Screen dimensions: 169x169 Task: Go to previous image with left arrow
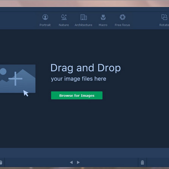(x=71, y=162)
